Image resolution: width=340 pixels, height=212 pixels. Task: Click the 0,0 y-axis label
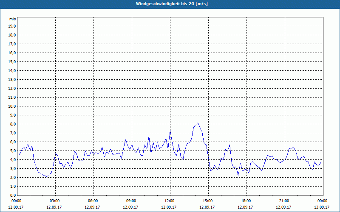[x=13, y=195]
